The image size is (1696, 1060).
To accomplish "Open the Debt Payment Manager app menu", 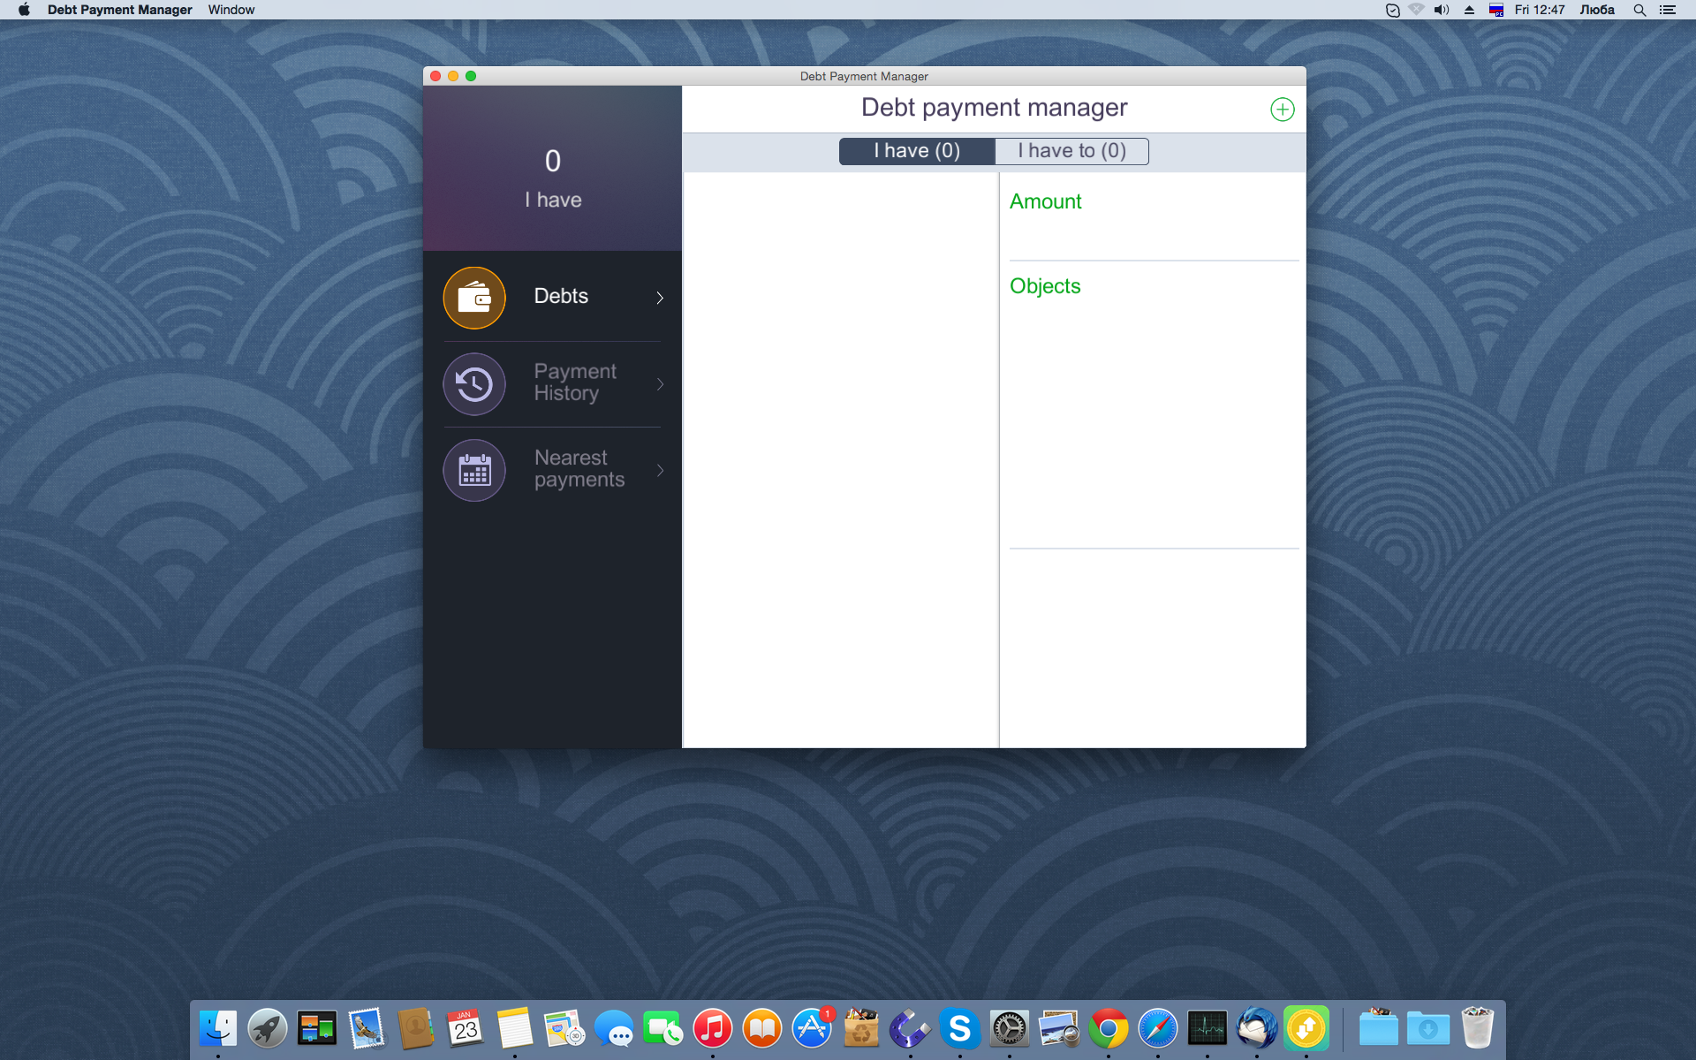I will 119,10.
